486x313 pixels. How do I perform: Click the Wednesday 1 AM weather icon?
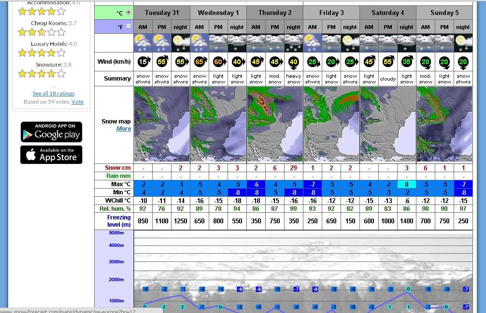[x=200, y=43]
